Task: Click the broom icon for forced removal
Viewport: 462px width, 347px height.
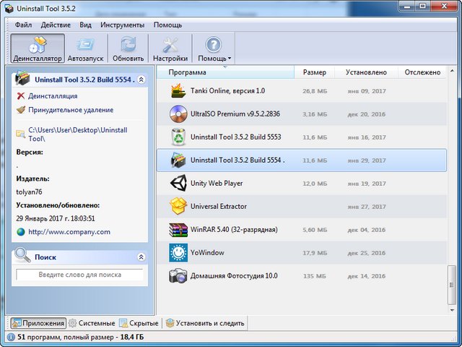Action: [x=21, y=110]
